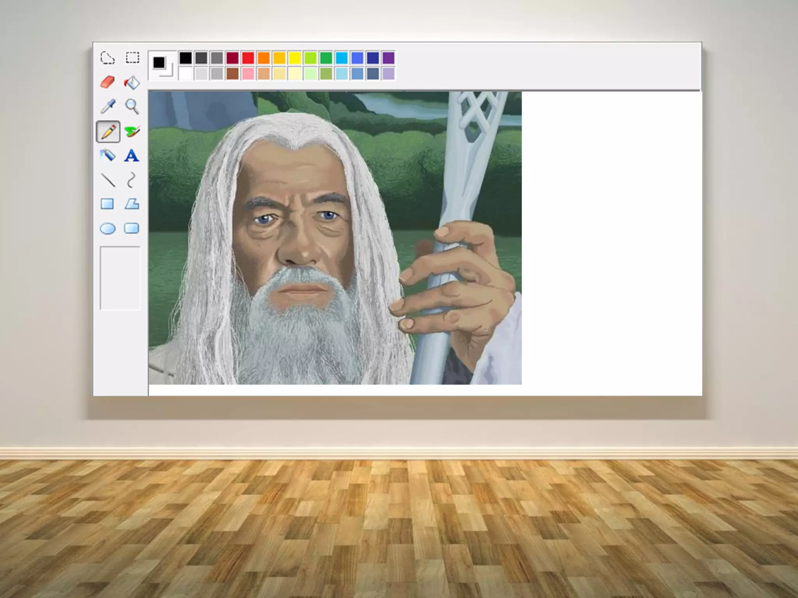Select the Rounded rectangle tool
Image resolution: width=798 pixels, height=598 pixels.
[131, 228]
